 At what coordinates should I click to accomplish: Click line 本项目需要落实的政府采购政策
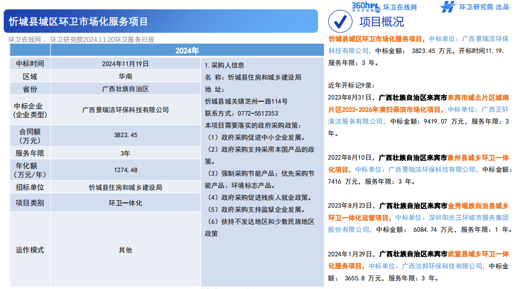point(253,125)
